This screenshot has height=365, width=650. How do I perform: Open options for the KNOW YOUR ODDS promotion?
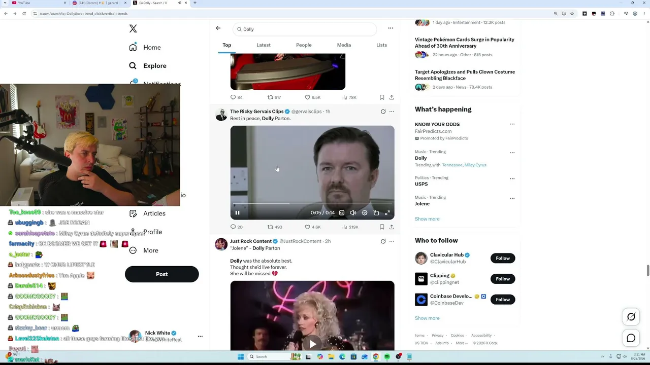(x=512, y=124)
